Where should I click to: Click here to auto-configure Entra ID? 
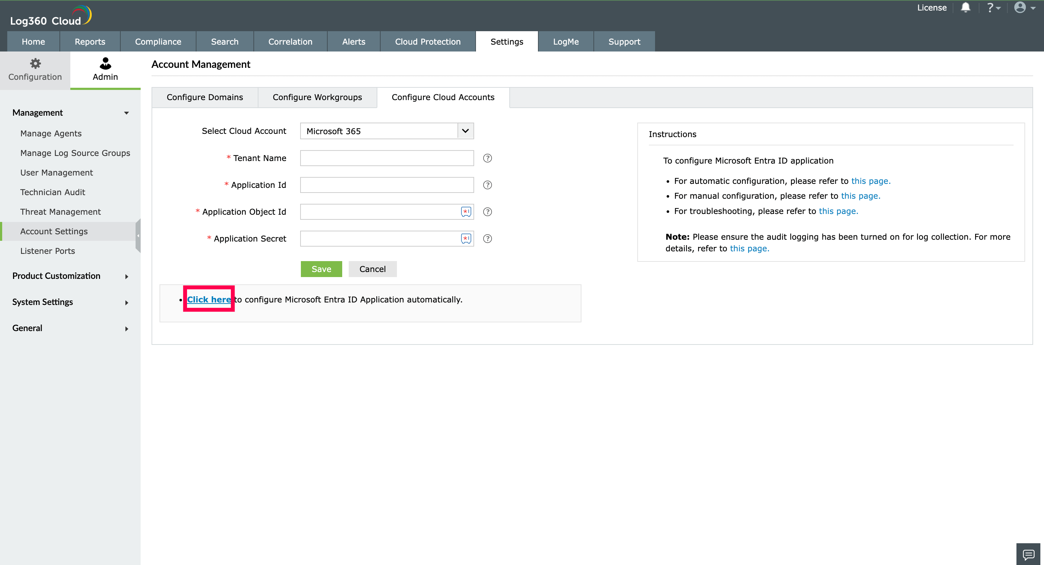click(x=210, y=300)
